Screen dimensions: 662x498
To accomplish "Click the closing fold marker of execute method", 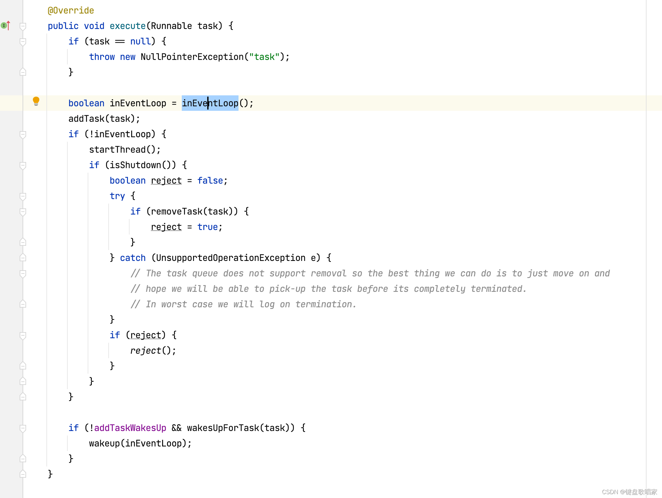I will [23, 474].
